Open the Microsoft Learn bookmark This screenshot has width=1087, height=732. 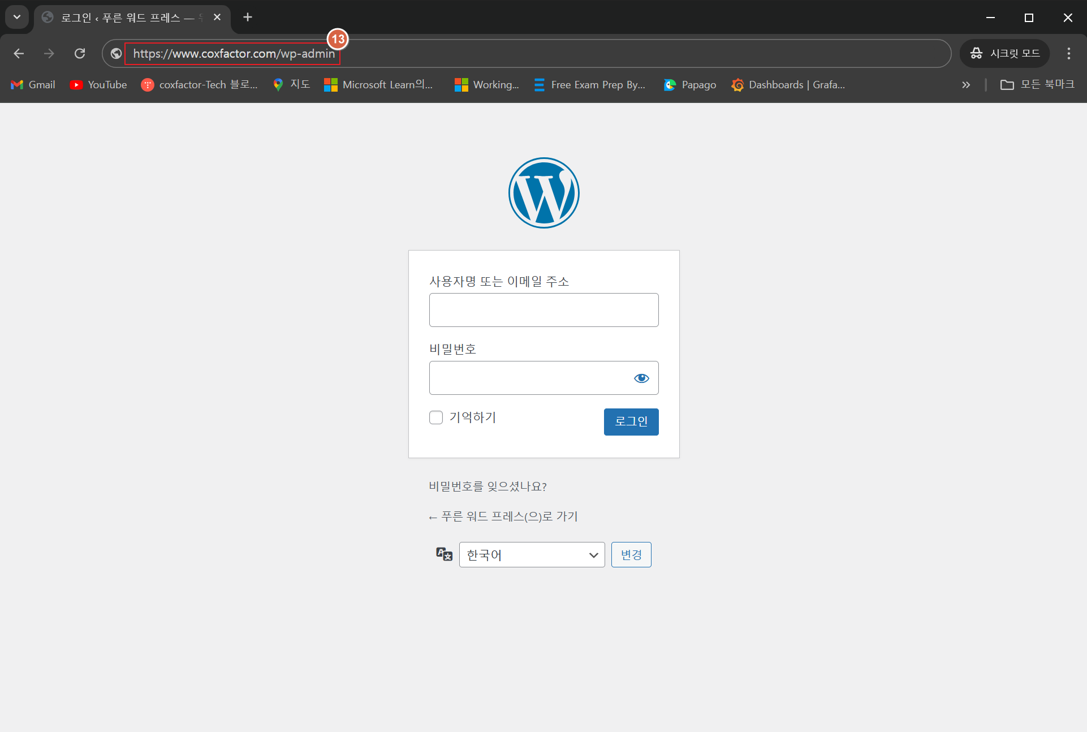click(378, 85)
